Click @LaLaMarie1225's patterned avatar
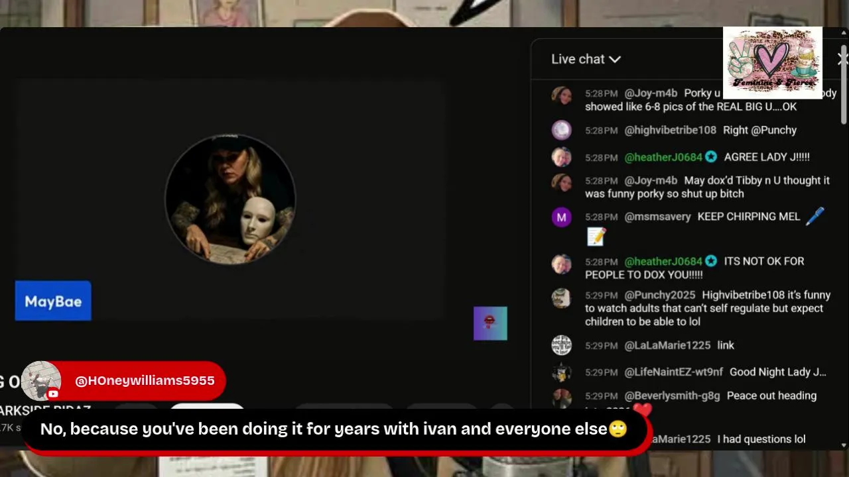Screen dimensions: 849x477 562,345
